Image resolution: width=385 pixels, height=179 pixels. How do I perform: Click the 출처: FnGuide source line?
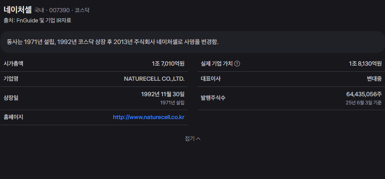tap(37, 20)
